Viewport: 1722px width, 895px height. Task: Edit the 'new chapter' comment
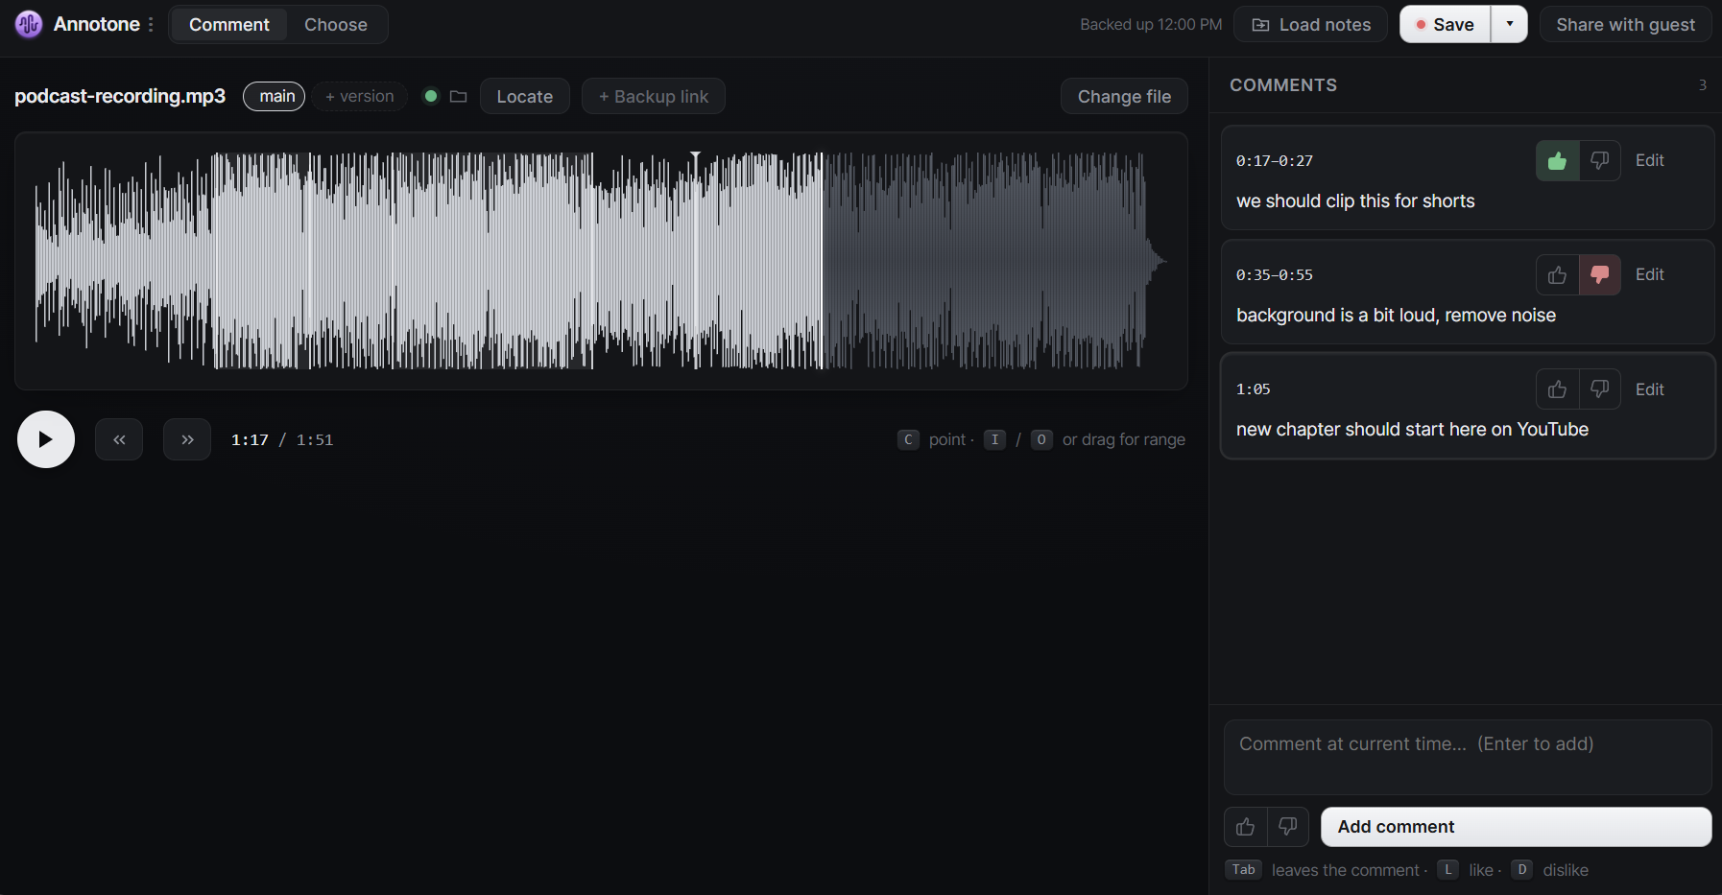1649,389
